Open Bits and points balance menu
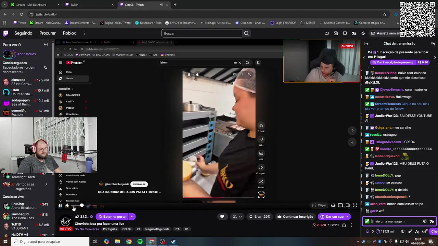This screenshot has width=438, height=246. 380,231
